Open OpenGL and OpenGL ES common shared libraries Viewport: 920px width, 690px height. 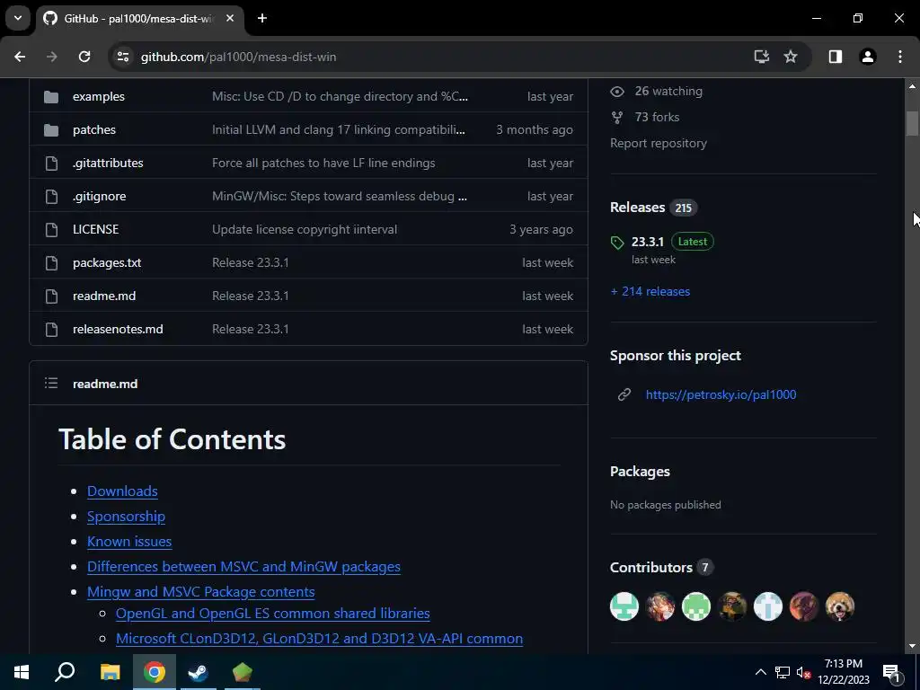[x=273, y=613]
